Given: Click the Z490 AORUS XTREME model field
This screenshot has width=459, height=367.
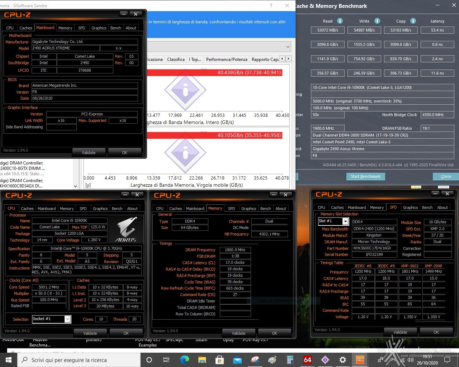Looking at the screenshot, I should [x=65, y=48].
